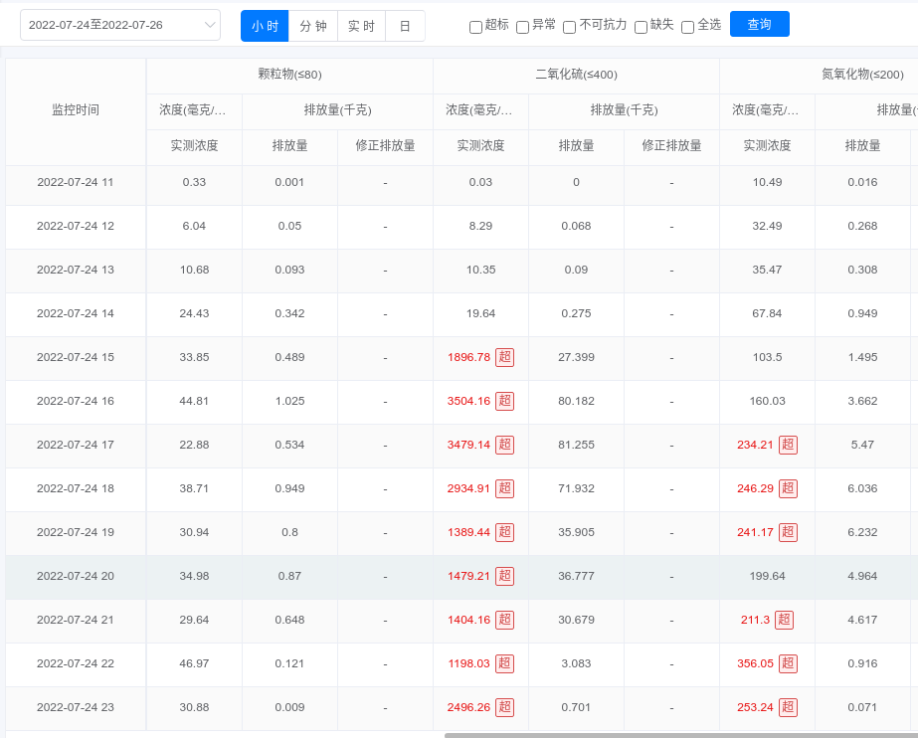Click the emission value 27.399

pos(576,357)
